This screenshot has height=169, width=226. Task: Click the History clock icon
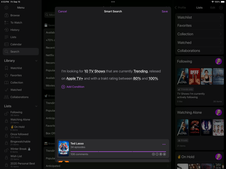coord(6,30)
